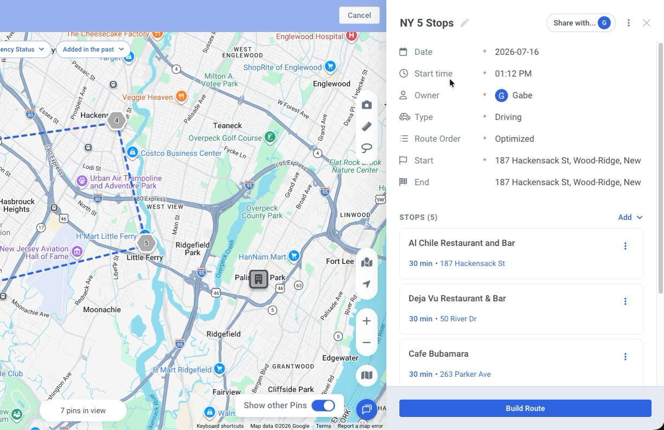Click the Build Route button
Image resolution: width=664 pixels, height=430 pixels.
525,408
